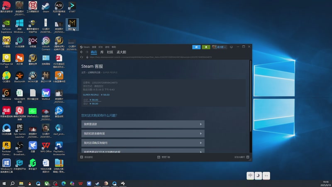Image resolution: width=332 pixels, height=187 pixels.
Task: Open the 孟大胆 account dropdown
Action: [220, 47]
